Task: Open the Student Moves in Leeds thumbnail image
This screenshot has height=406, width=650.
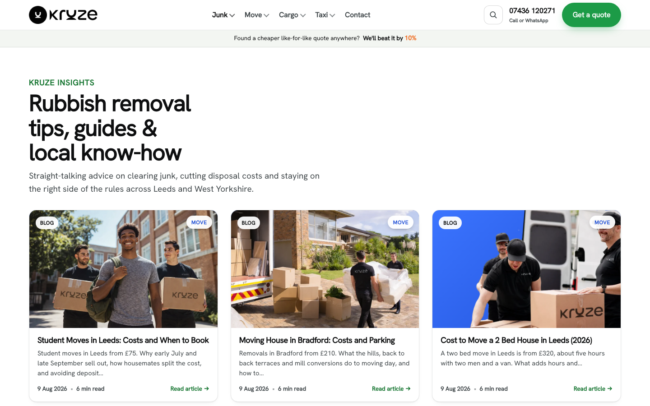Action: (x=123, y=269)
